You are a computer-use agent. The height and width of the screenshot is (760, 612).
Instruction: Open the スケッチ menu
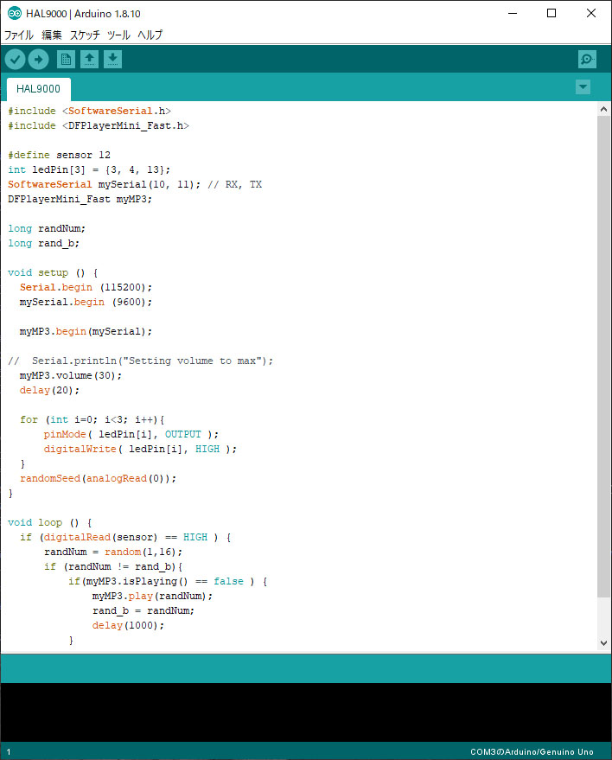(x=85, y=35)
